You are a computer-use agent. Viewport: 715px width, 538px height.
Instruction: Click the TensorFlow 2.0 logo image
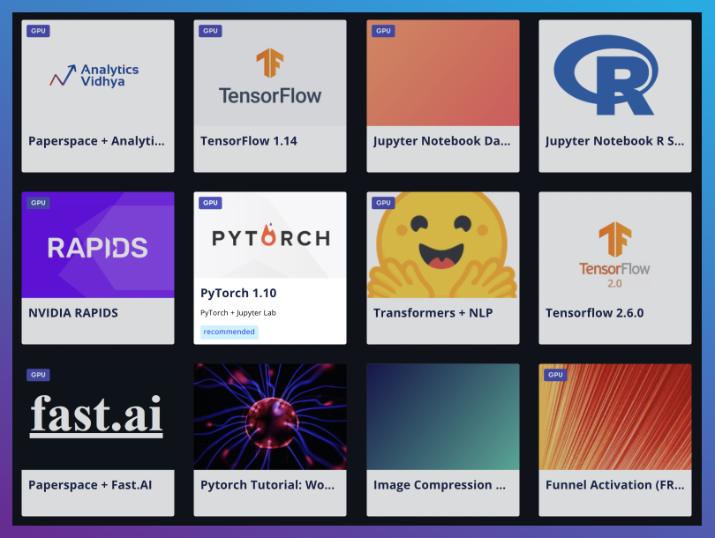[614, 255]
